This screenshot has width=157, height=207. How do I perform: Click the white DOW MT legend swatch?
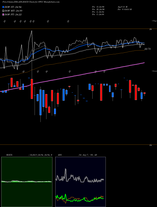pos(3,11)
